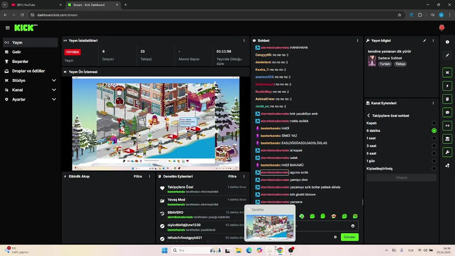Toggle the stream preview panel icon in sidebar
Image resolution: width=455 pixels, height=256 pixels.
click(447, 73)
